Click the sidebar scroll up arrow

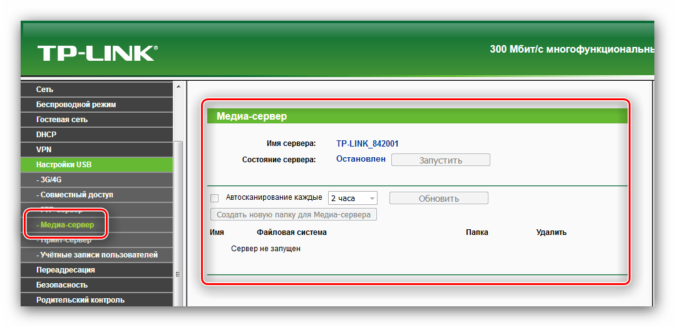pyautogui.click(x=178, y=86)
